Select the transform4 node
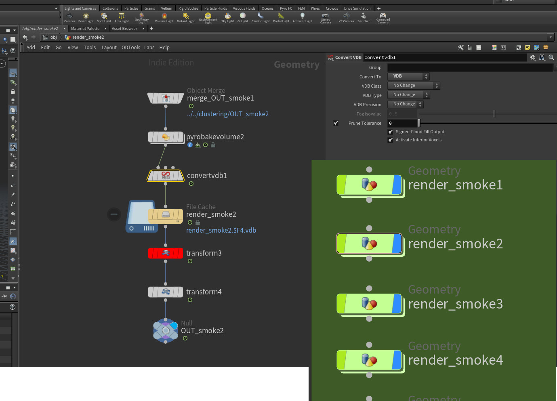This screenshot has width=557, height=401. [x=166, y=292]
